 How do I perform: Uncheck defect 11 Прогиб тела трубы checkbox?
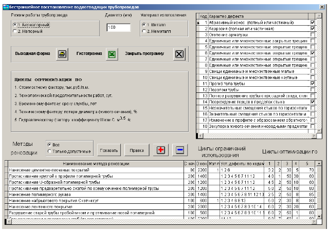pyautogui.click(x=313, y=83)
